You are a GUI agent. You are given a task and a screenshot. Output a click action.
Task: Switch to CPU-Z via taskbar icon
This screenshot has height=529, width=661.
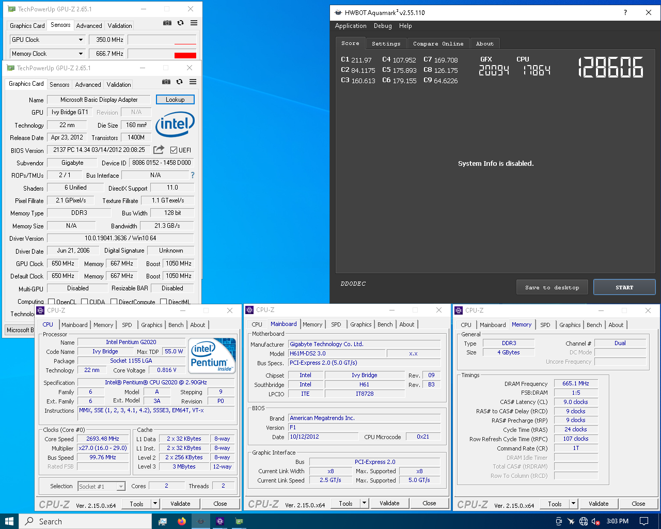(x=220, y=521)
